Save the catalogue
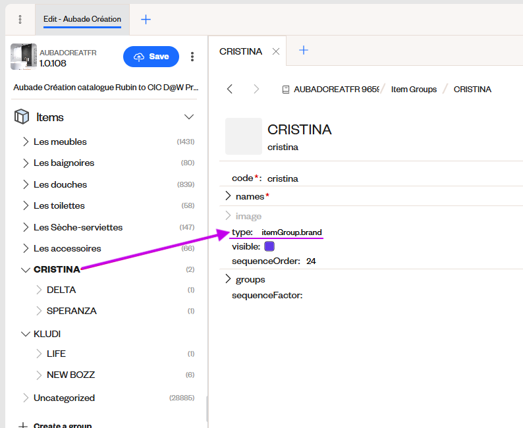Viewport: 523px width, 428px height. point(151,57)
